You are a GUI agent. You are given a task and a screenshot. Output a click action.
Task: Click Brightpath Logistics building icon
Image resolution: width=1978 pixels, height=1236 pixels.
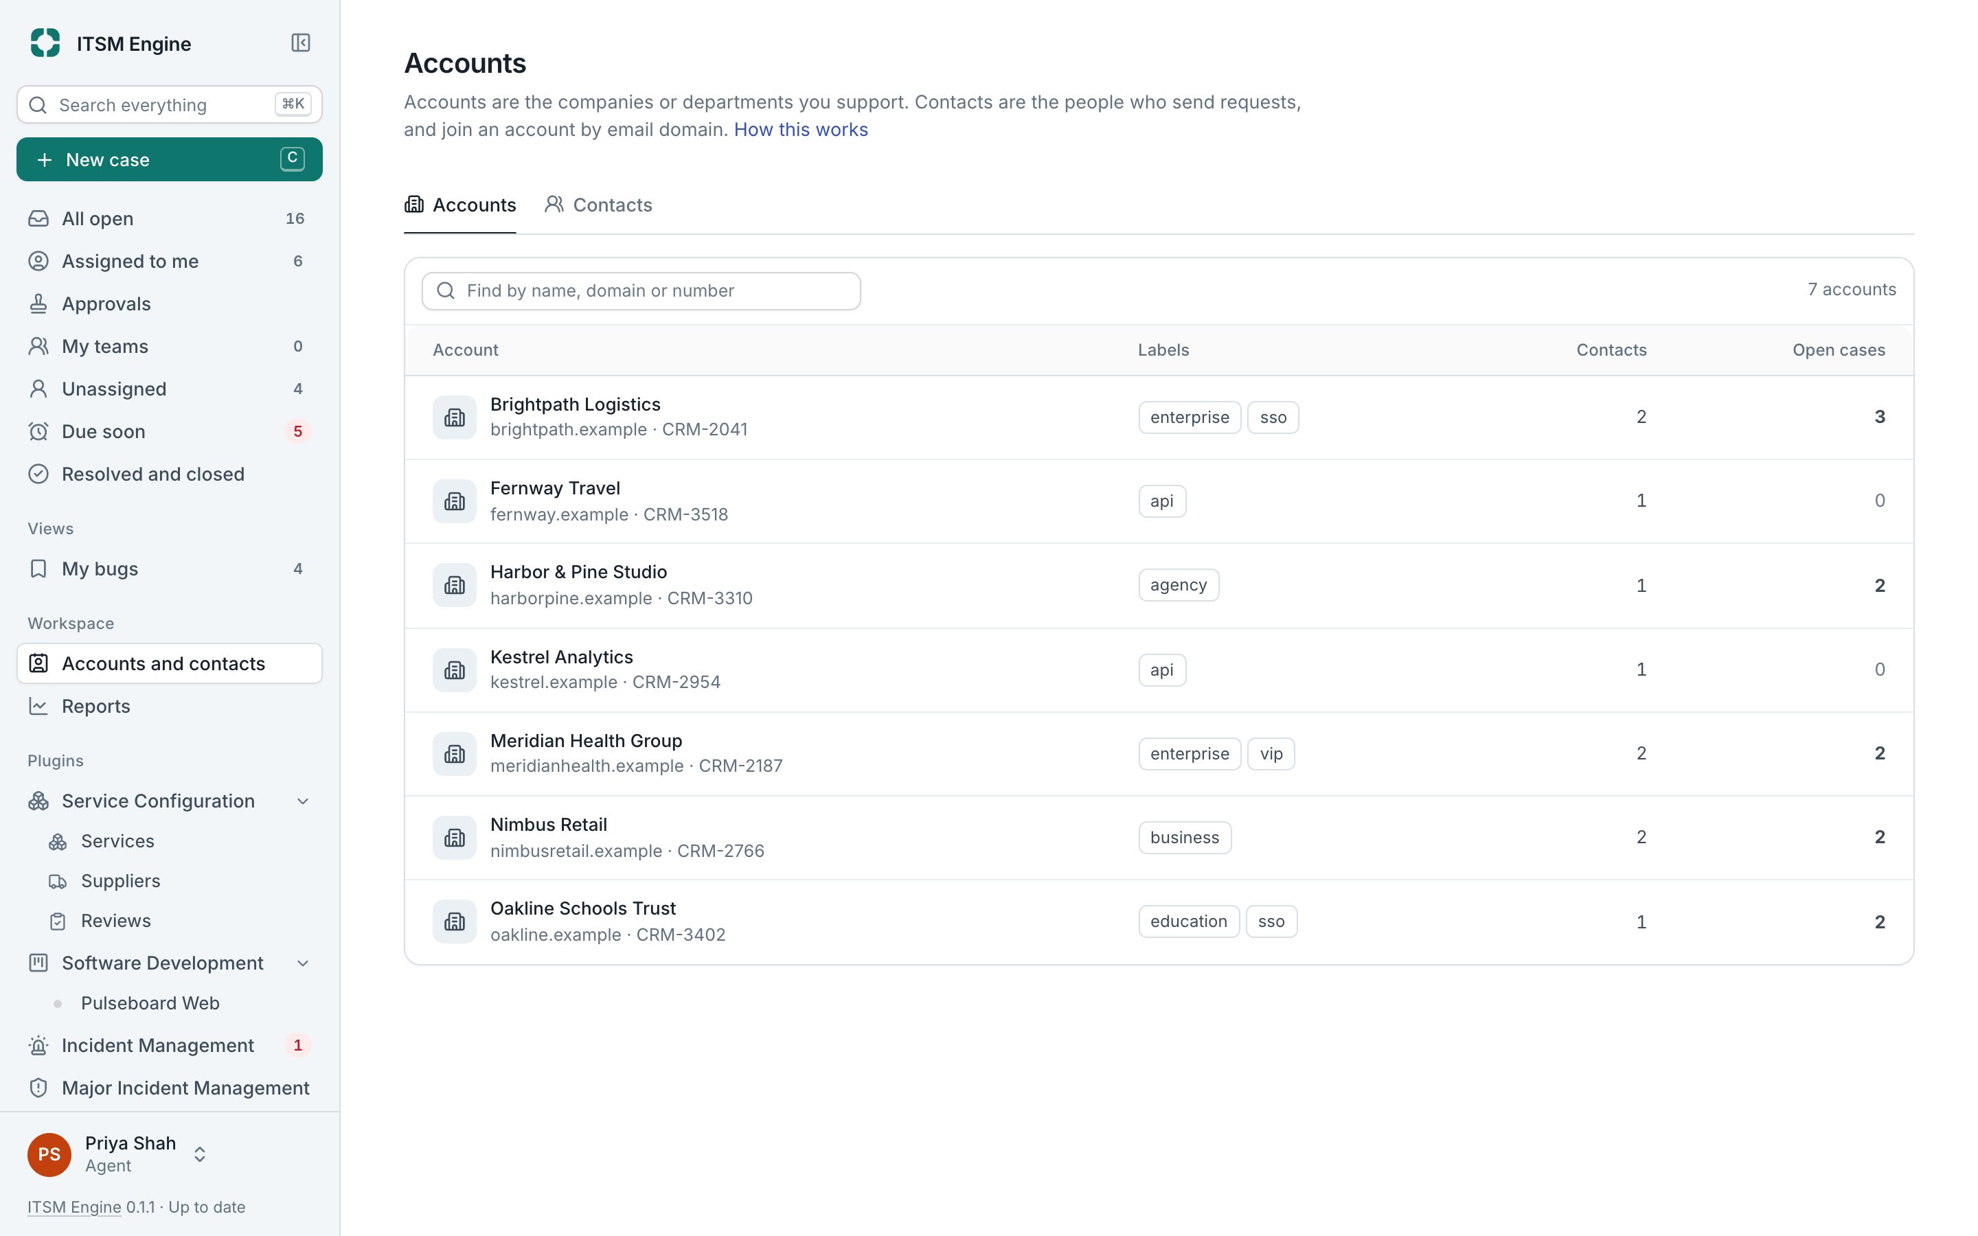(455, 417)
